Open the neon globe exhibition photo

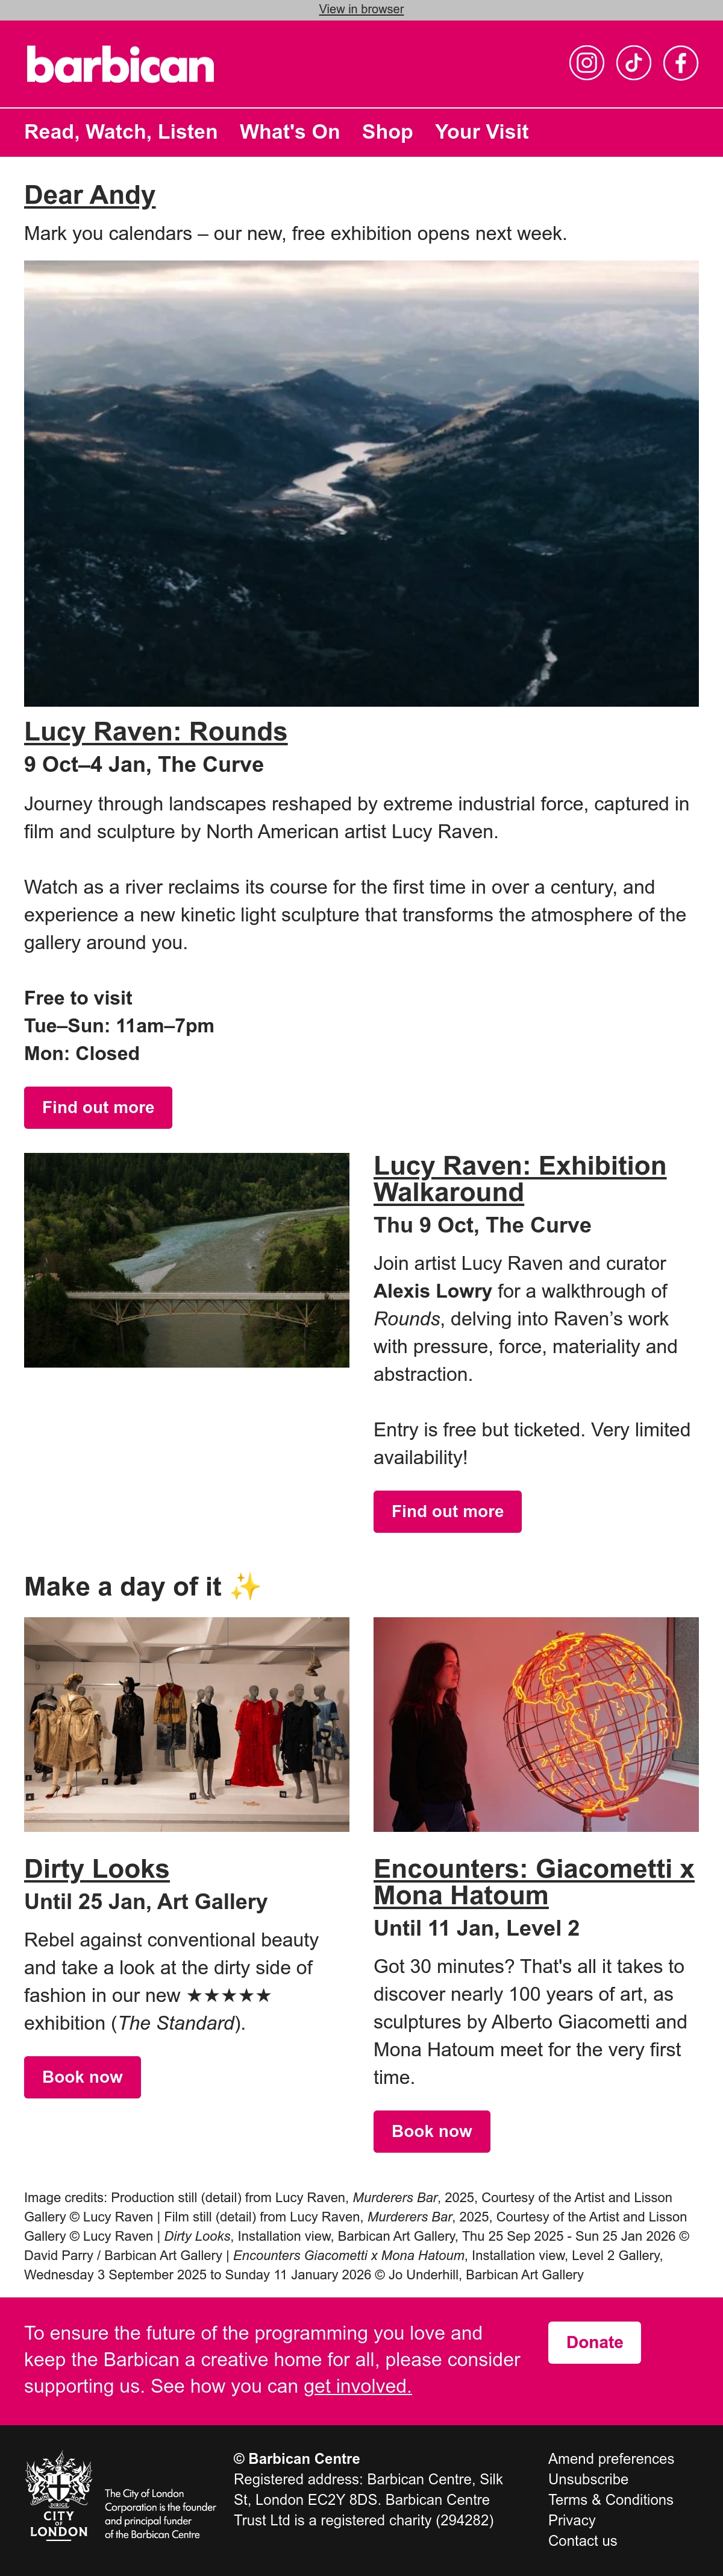(536, 1724)
